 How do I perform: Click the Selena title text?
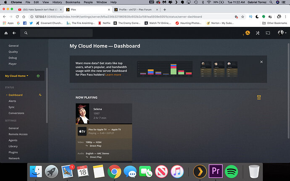coord(98,109)
